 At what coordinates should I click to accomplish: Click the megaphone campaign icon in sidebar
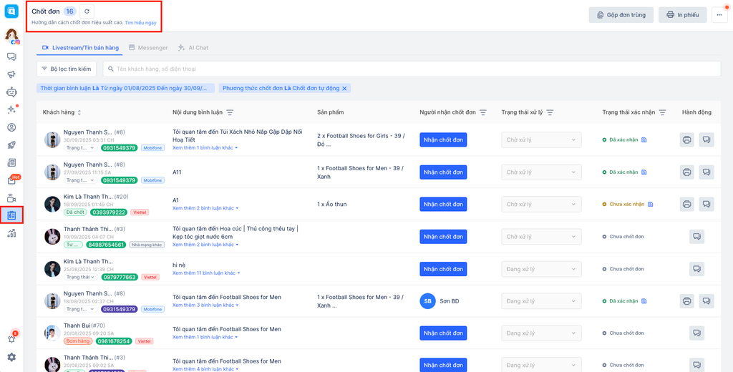11,74
